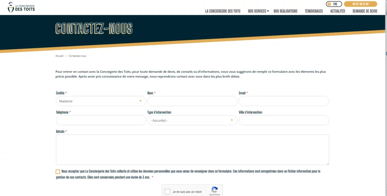Screen dimensions: 387x196
Task: Click the textarea resize handle in Détails
Action: [327, 163]
